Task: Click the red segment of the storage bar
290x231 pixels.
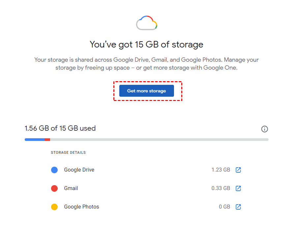Action: pos(47,140)
